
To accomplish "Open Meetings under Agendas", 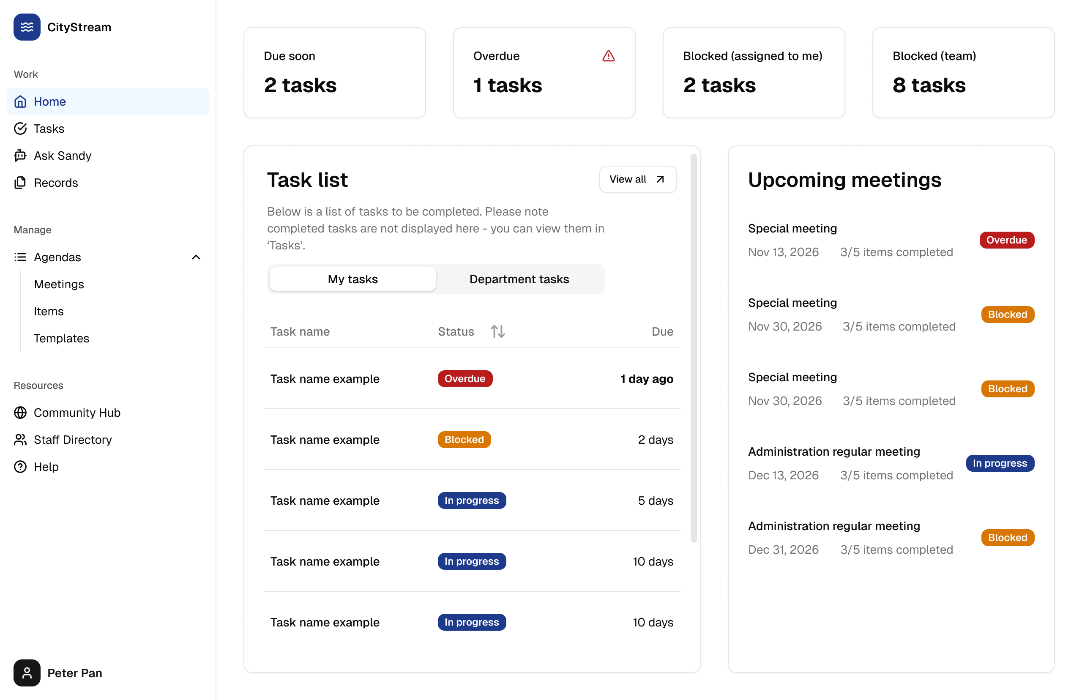I will click(x=59, y=284).
